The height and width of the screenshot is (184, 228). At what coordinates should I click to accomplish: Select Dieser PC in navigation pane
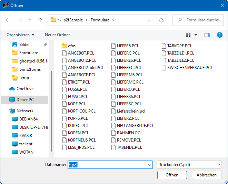tap(26, 100)
